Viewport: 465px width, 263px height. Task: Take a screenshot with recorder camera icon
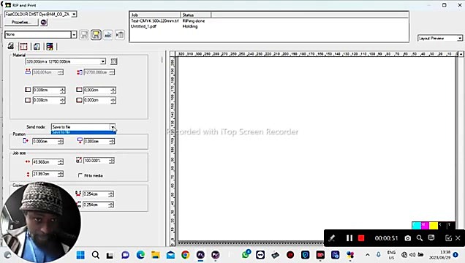408,238
